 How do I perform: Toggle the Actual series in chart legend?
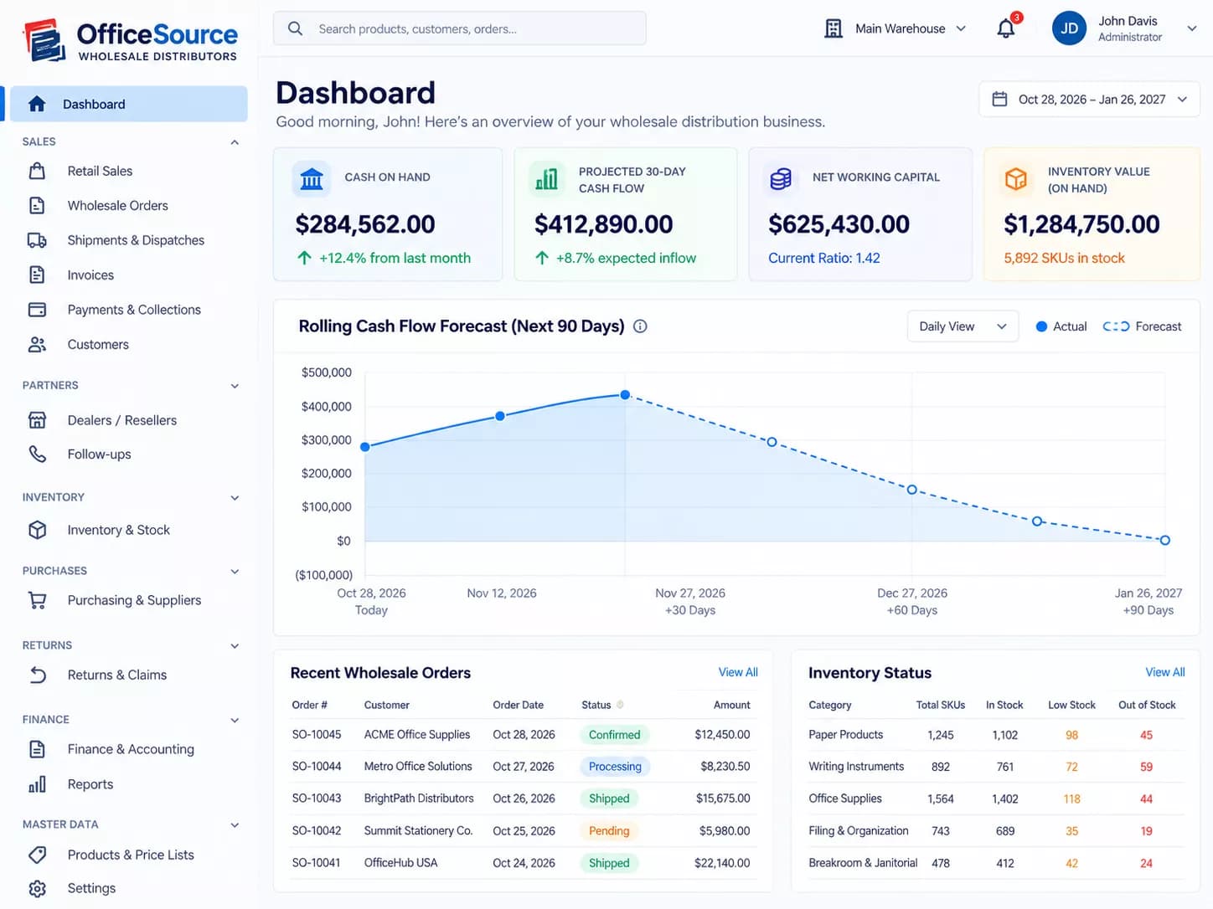click(x=1061, y=326)
